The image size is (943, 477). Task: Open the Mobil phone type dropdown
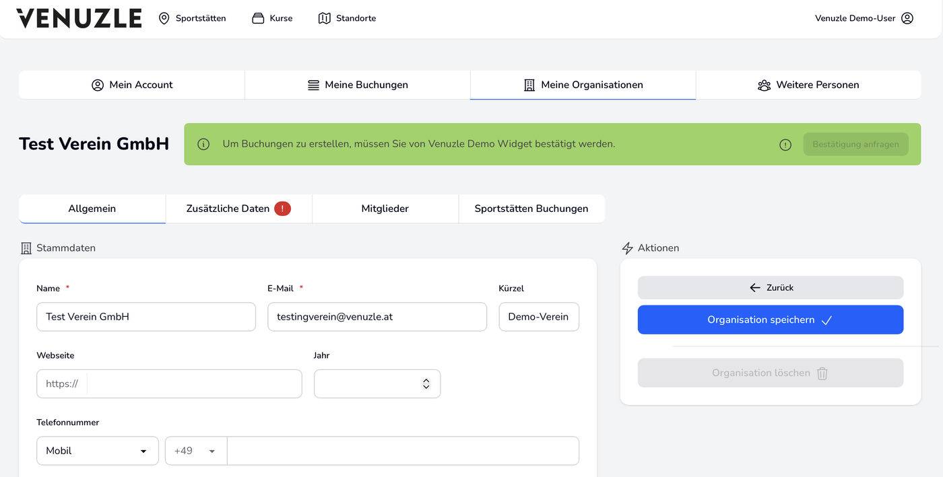tap(98, 451)
